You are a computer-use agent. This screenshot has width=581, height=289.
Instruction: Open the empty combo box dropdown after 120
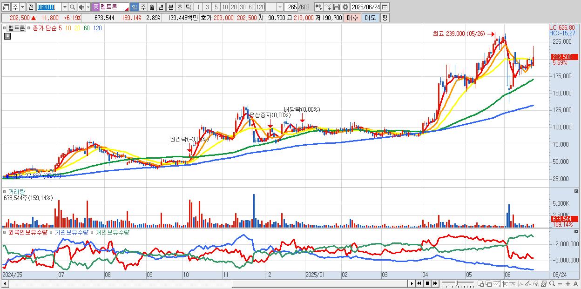point(279,7)
